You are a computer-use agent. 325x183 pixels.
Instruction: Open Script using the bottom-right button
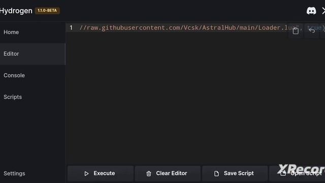(297, 173)
